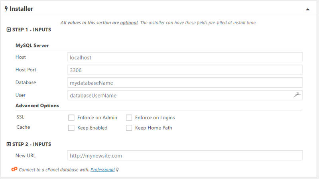Check the Enforce on Logins option
The image size is (319, 179).
pyautogui.click(x=129, y=118)
